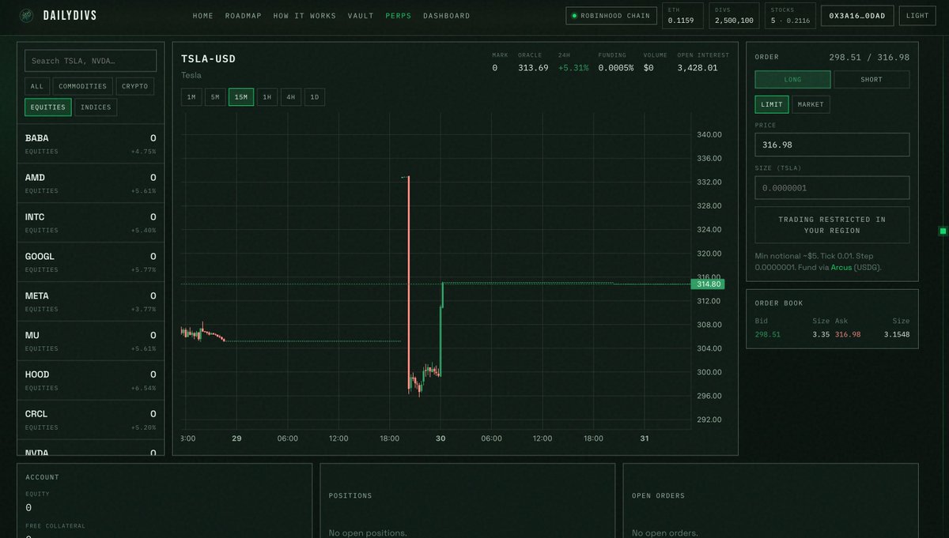
Task: Toggle LIGHT theme mode
Action: click(x=917, y=15)
